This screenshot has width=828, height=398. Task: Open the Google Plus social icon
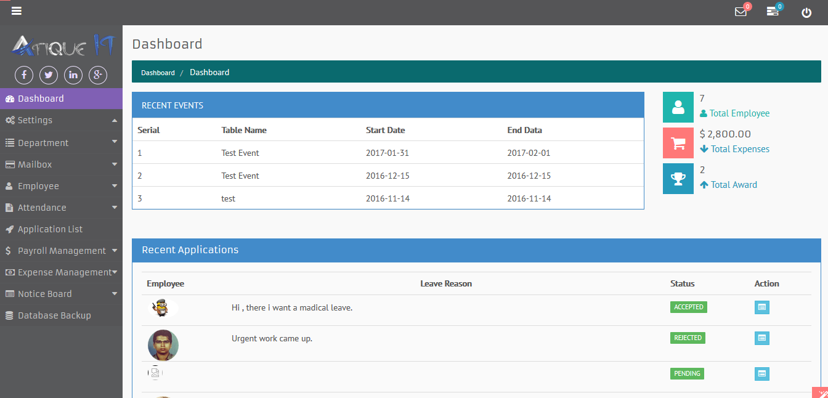(97, 75)
